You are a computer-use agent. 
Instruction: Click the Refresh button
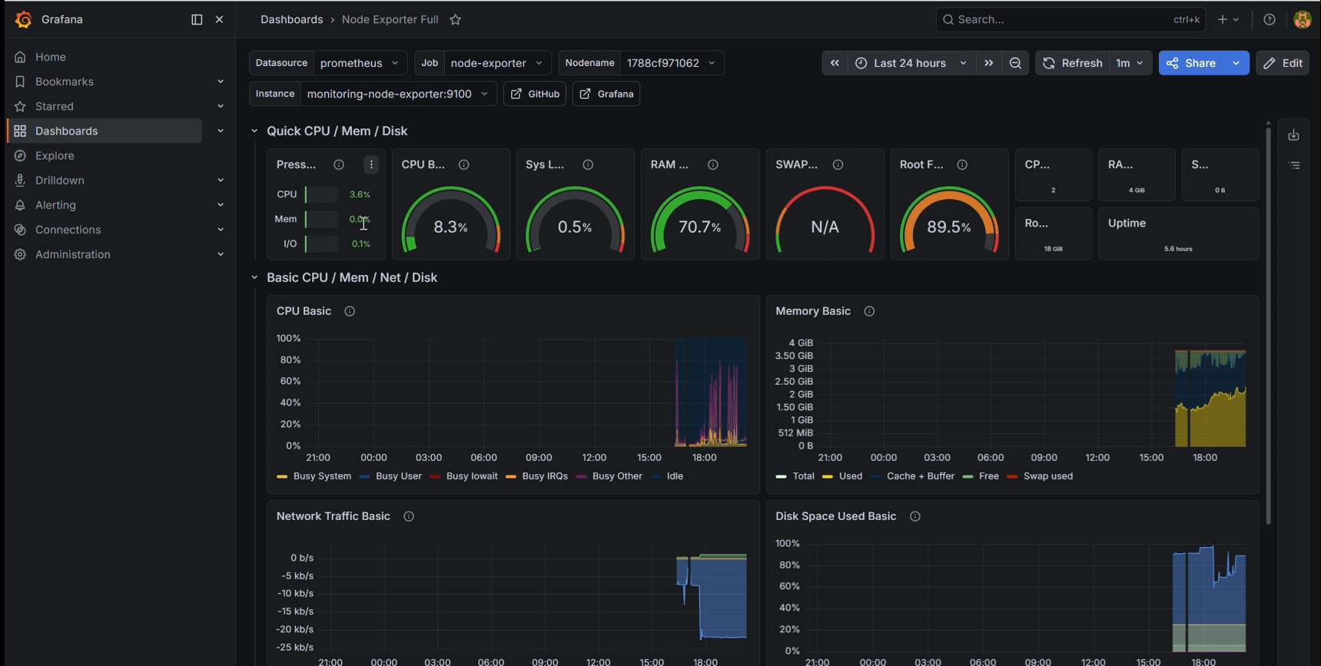click(x=1072, y=63)
